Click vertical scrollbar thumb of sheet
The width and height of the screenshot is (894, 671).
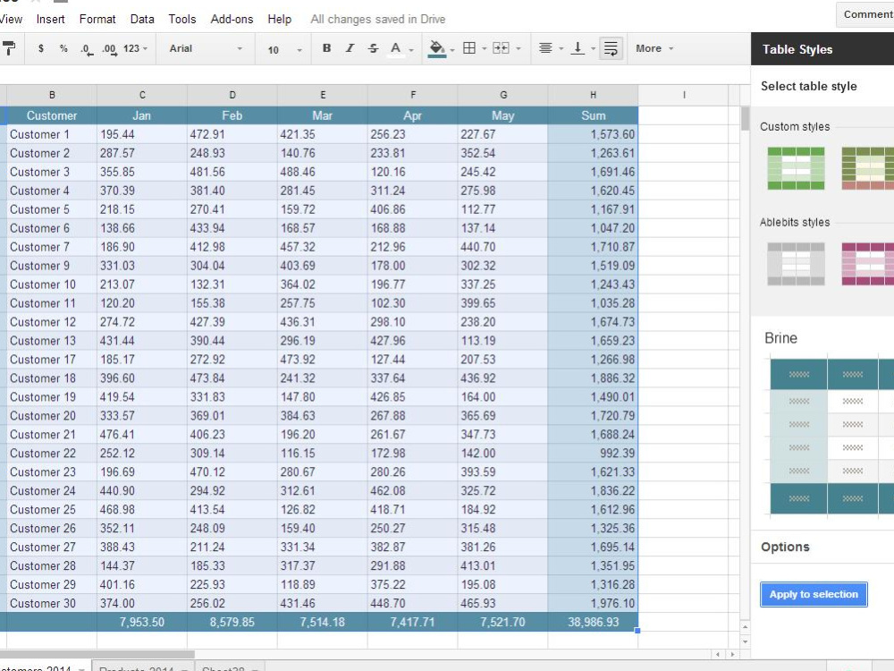pos(745,119)
